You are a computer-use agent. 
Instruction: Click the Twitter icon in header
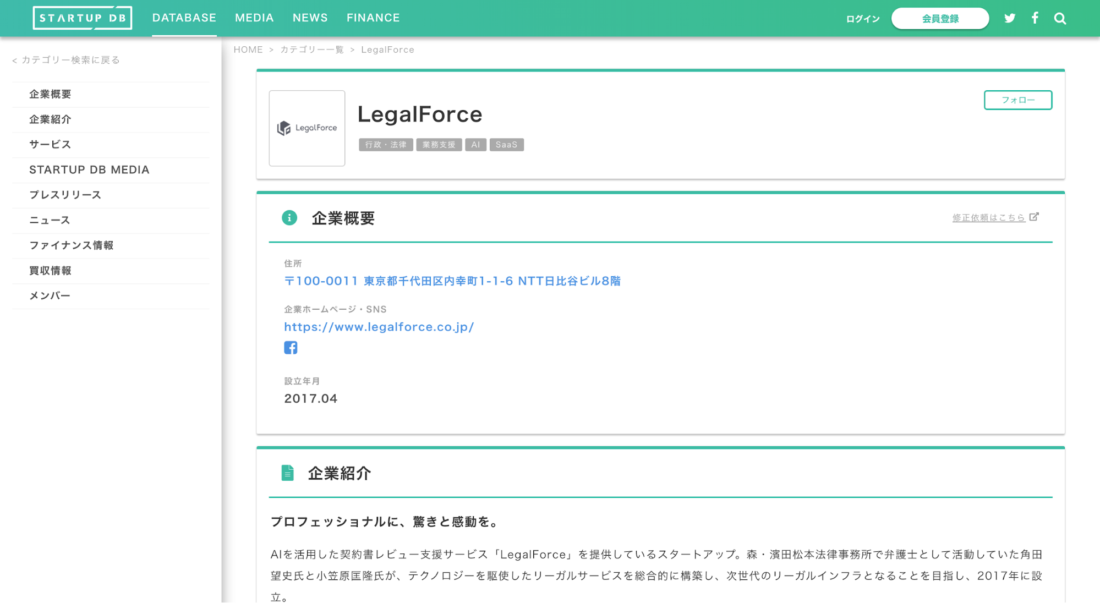point(1010,18)
